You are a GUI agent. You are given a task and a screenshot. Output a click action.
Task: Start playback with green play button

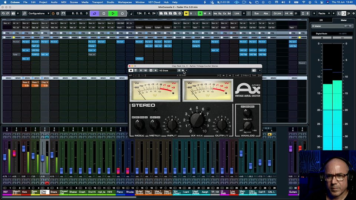pyautogui.click(x=113, y=13)
